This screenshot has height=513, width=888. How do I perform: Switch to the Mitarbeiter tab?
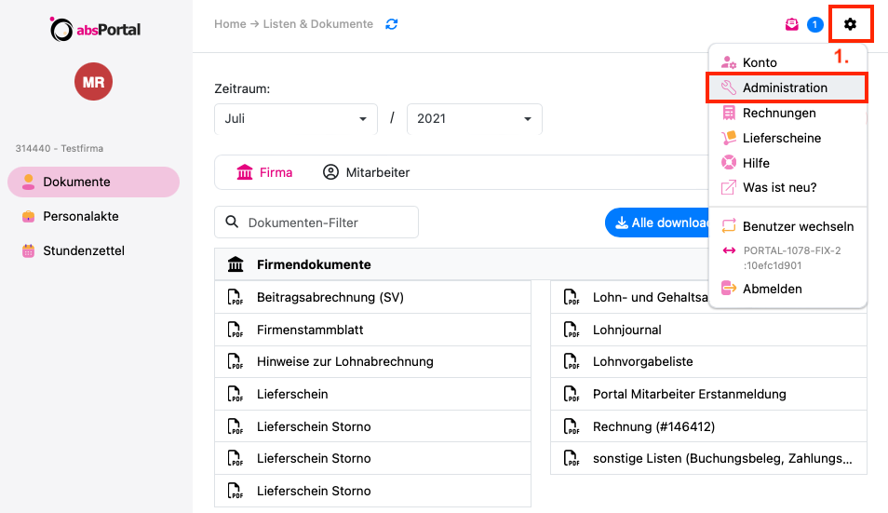(x=367, y=172)
